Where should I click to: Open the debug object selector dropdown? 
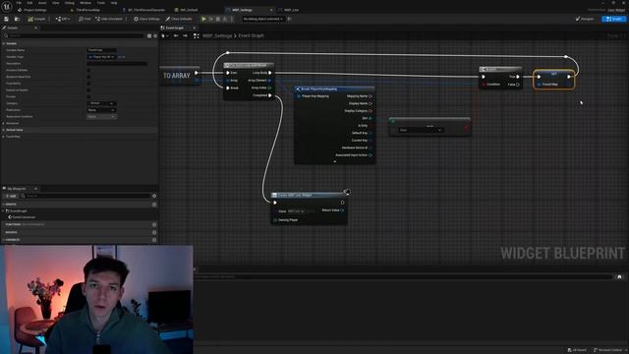[x=263, y=19]
